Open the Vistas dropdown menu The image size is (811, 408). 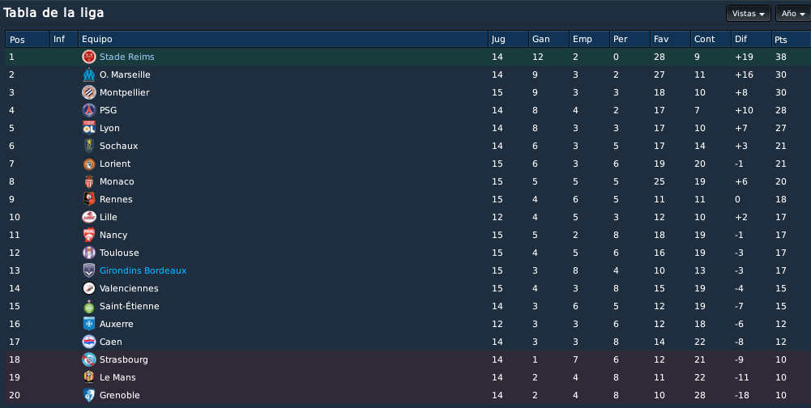pyautogui.click(x=748, y=14)
